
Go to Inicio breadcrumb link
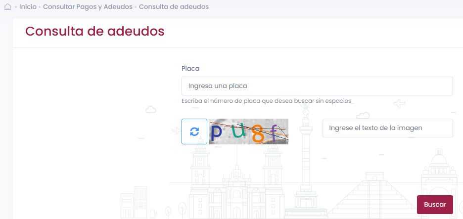pos(28,7)
